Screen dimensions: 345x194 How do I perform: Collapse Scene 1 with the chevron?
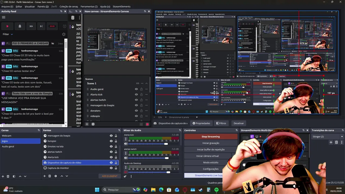pyautogui.click(x=146, y=83)
